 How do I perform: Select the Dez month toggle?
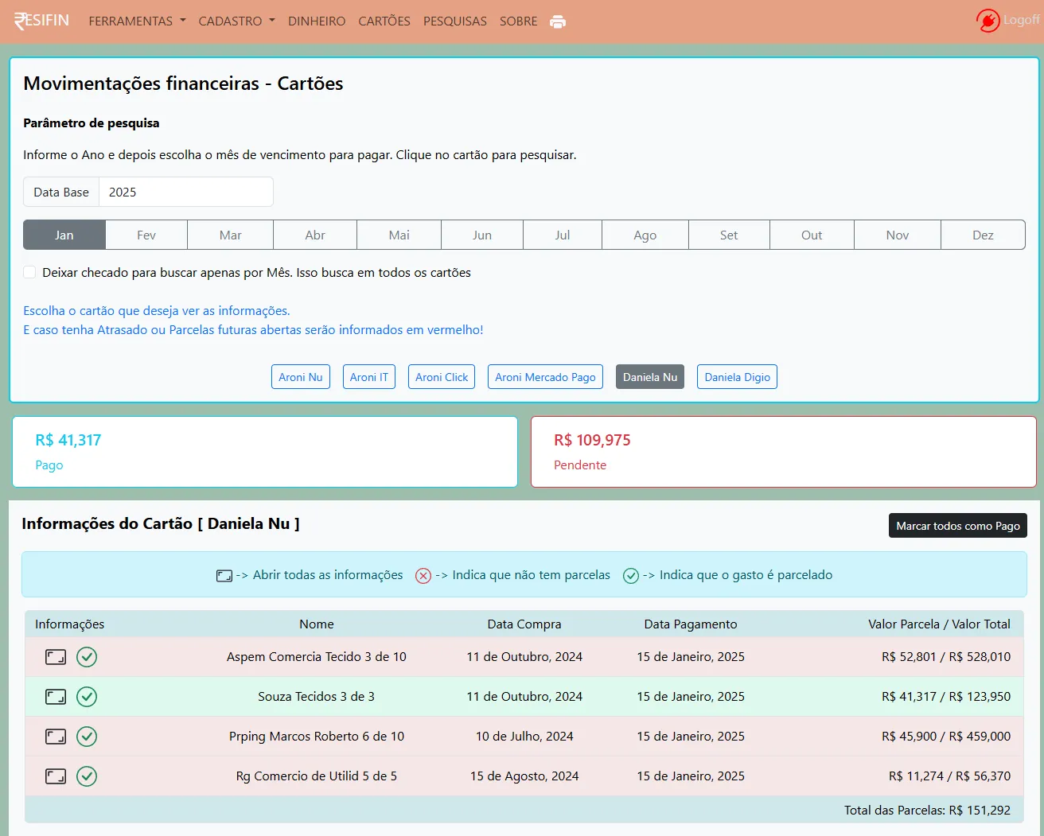tap(983, 235)
